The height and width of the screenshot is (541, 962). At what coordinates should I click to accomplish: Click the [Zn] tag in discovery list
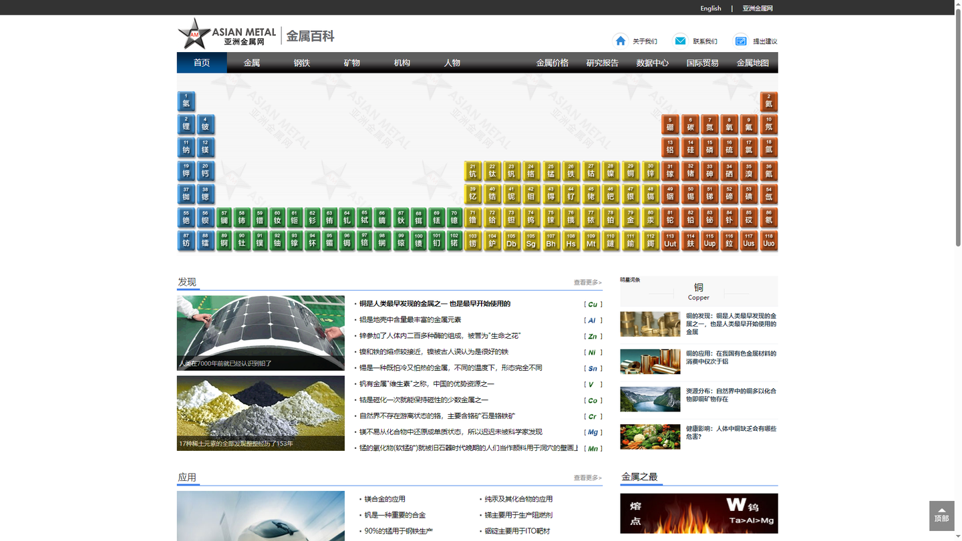click(593, 336)
